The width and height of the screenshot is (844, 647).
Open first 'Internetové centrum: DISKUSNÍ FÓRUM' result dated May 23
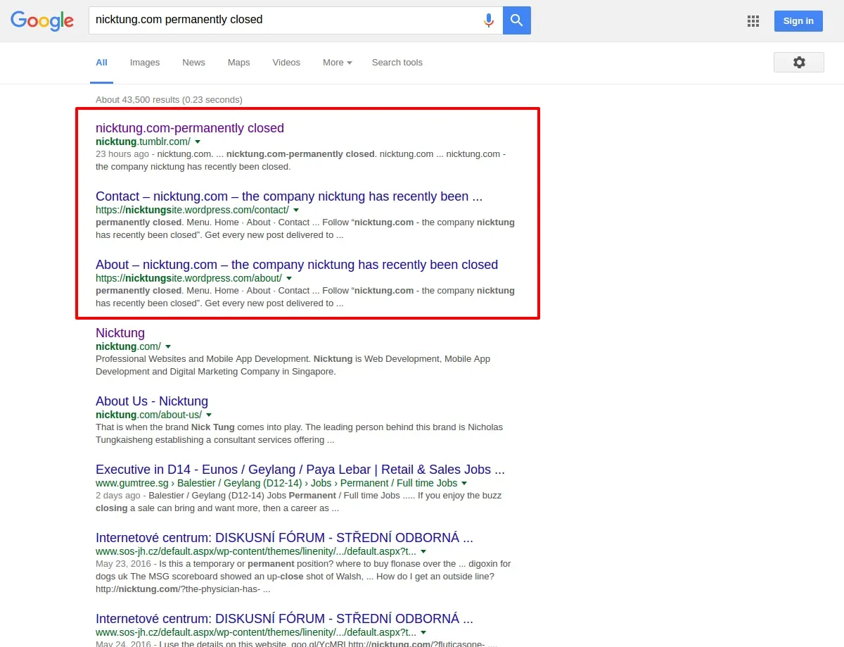(284, 538)
